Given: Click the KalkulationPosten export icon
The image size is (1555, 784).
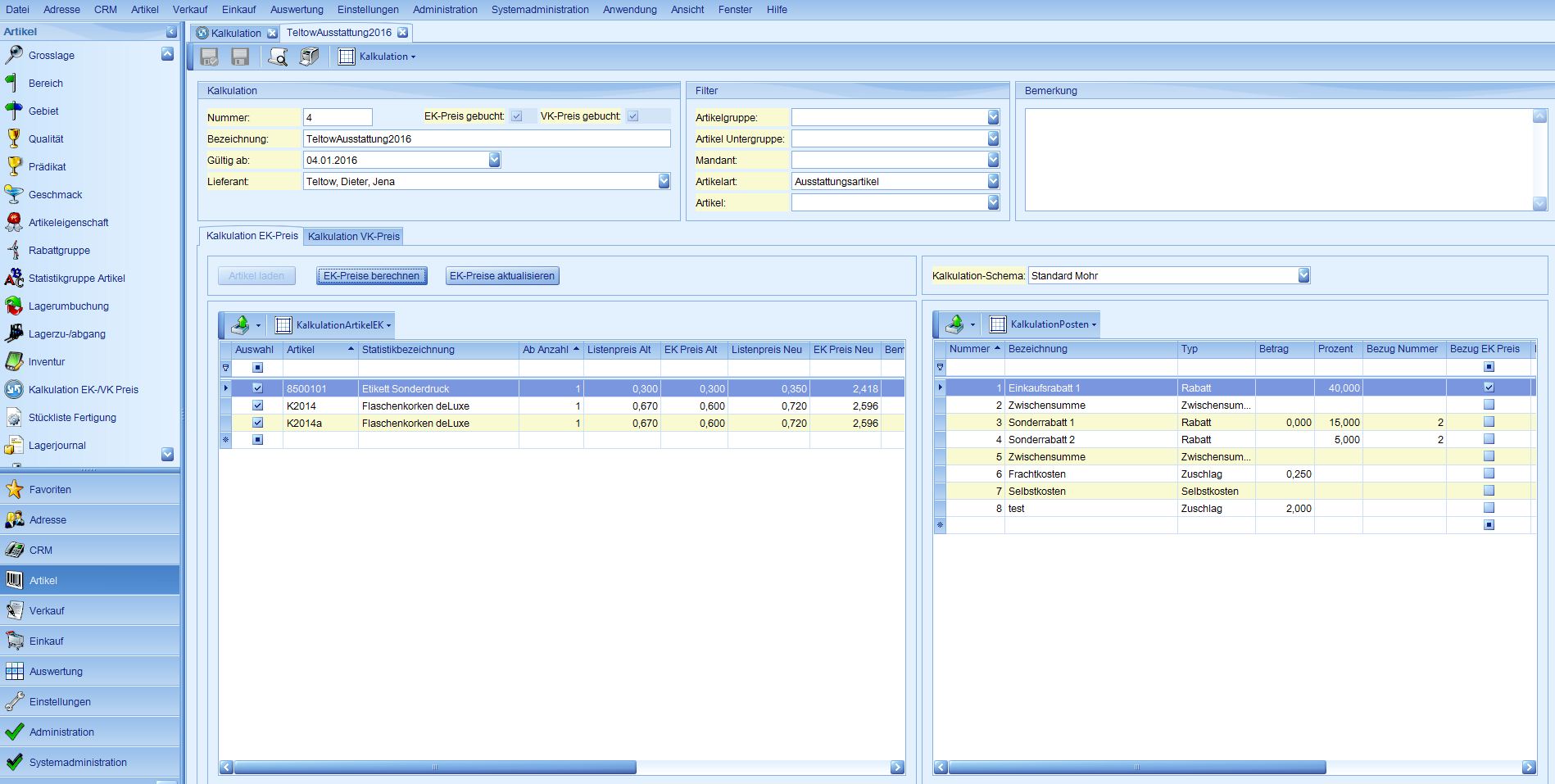Looking at the screenshot, I should coord(954,324).
